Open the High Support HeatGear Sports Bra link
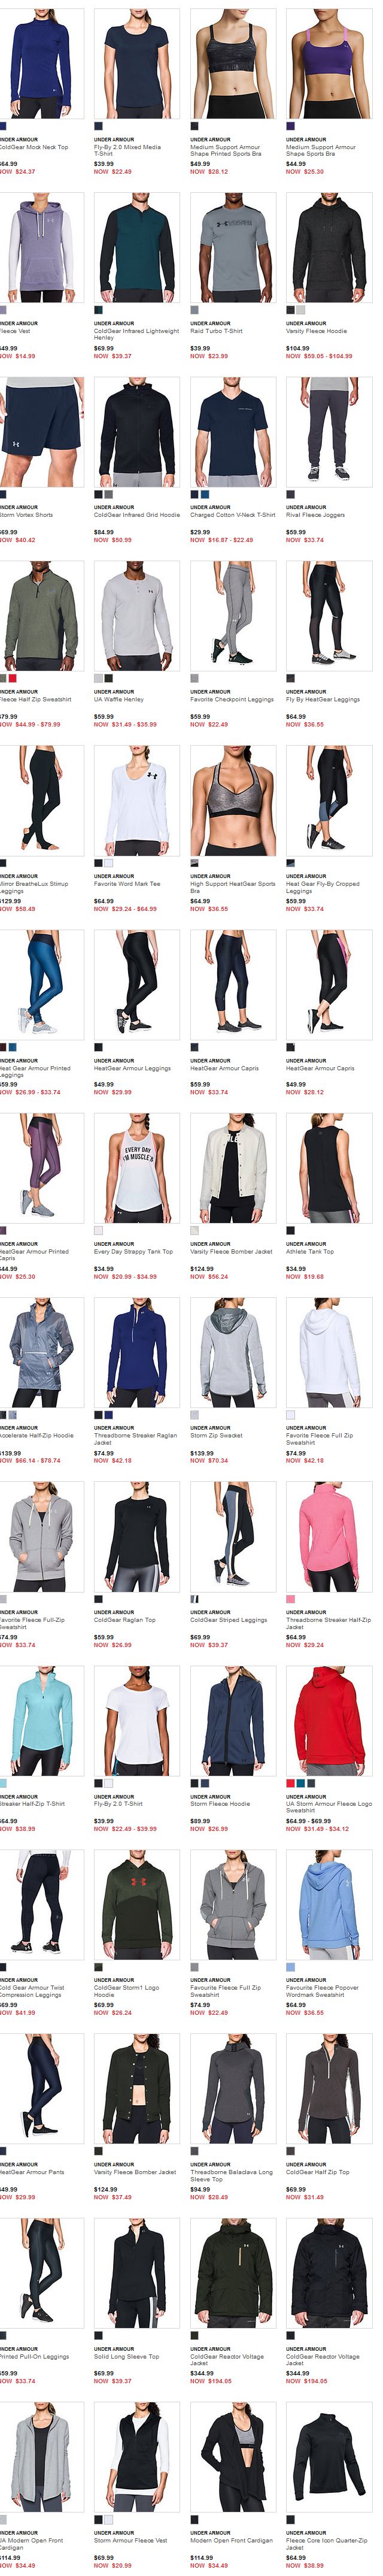 point(233,887)
